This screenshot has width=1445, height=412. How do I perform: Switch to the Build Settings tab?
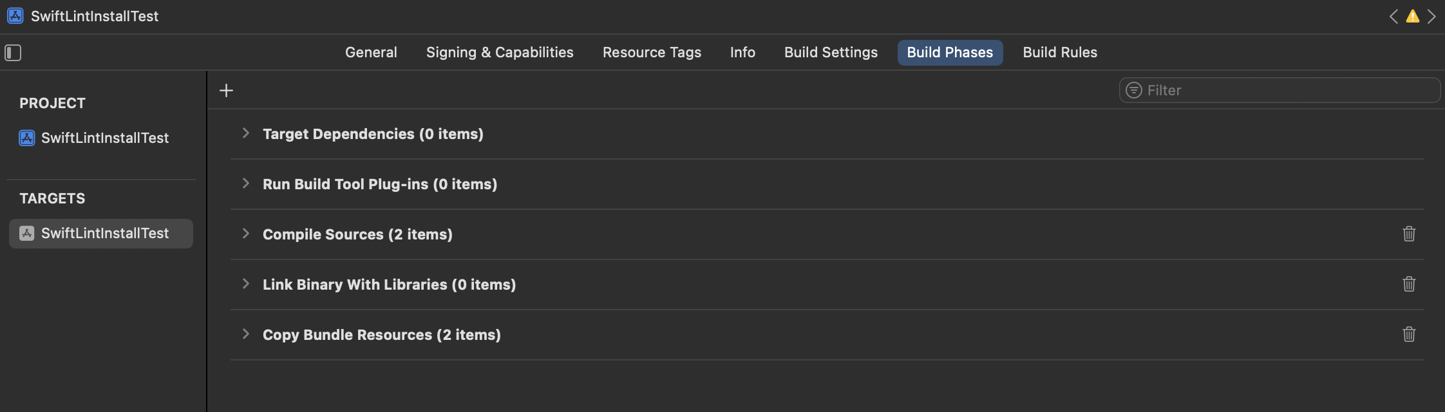click(x=831, y=53)
